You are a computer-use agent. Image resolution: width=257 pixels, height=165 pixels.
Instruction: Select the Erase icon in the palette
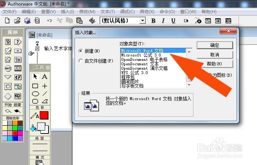[x=8, y=59]
